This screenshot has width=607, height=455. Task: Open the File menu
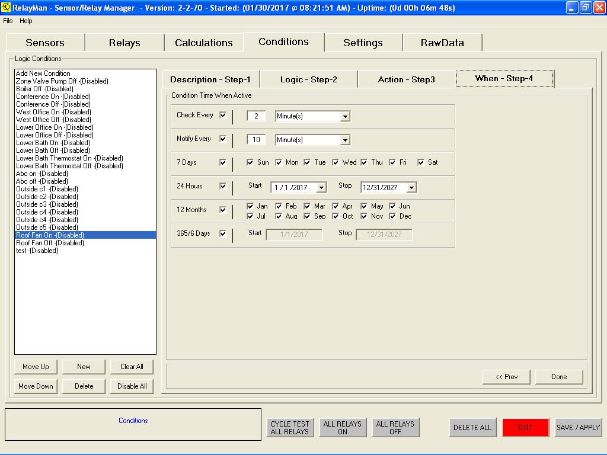pos(8,21)
